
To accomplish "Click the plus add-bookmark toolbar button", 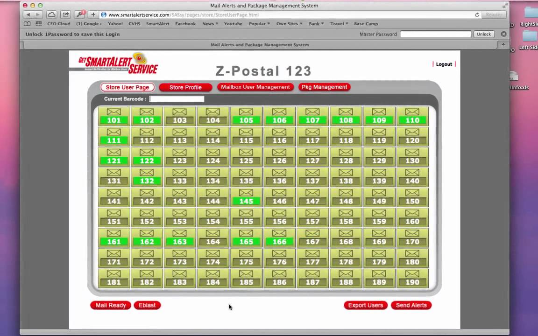I will pyautogui.click(x=93, y=15).
